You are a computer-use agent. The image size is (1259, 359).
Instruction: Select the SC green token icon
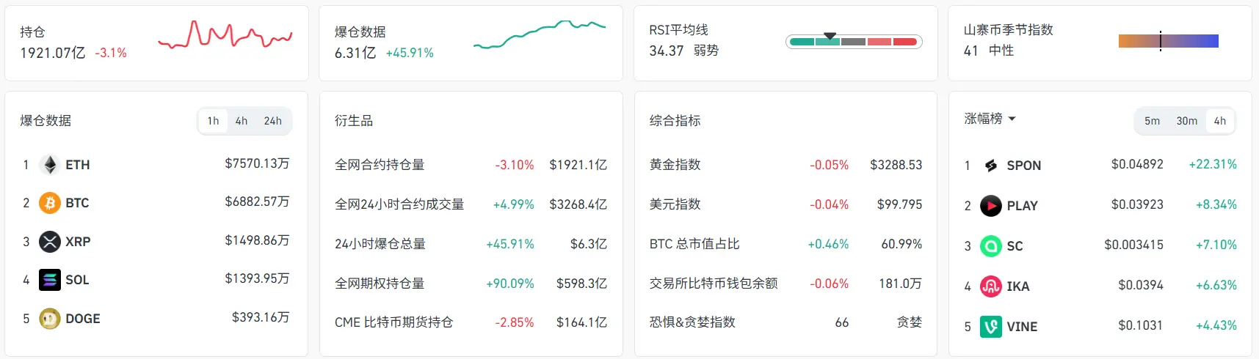tap(991, 246)
